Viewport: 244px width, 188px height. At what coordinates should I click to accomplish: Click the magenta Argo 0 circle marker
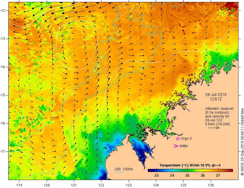[x=178, y=139]
